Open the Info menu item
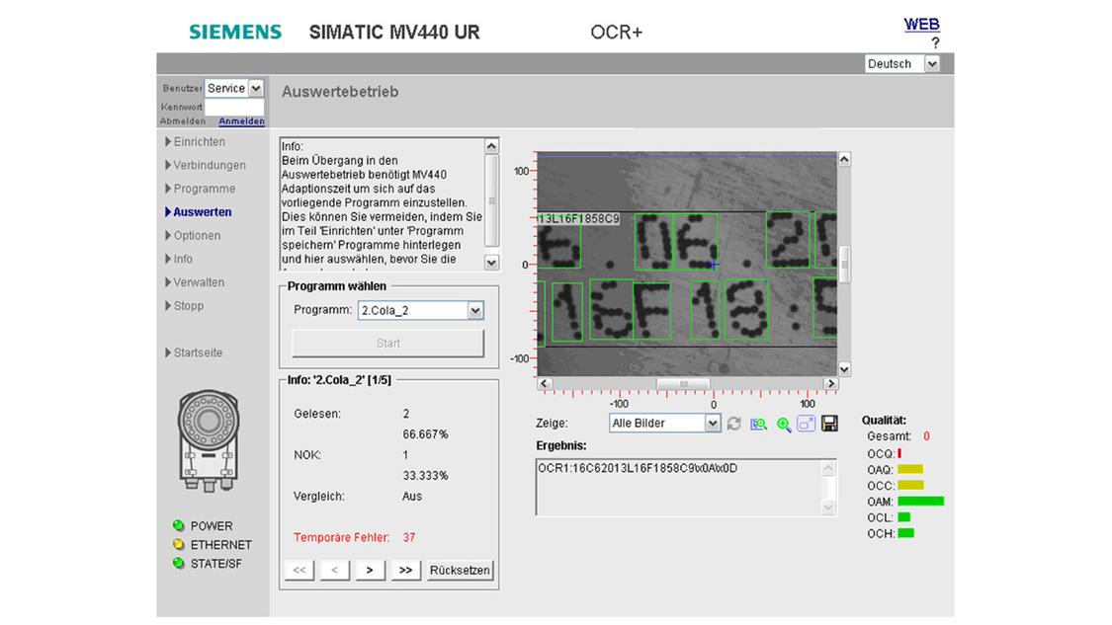Image resolution: width=1112 pixels, height=625 pixels. tap(179, 259)
